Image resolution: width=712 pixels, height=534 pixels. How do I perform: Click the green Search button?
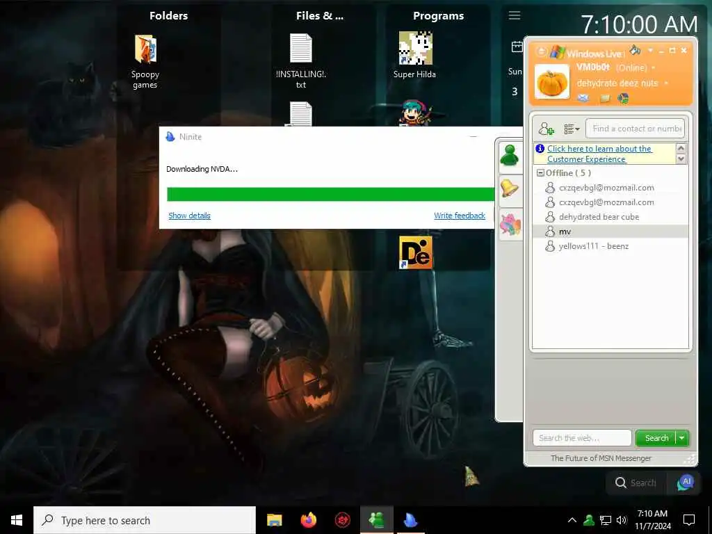656,438
